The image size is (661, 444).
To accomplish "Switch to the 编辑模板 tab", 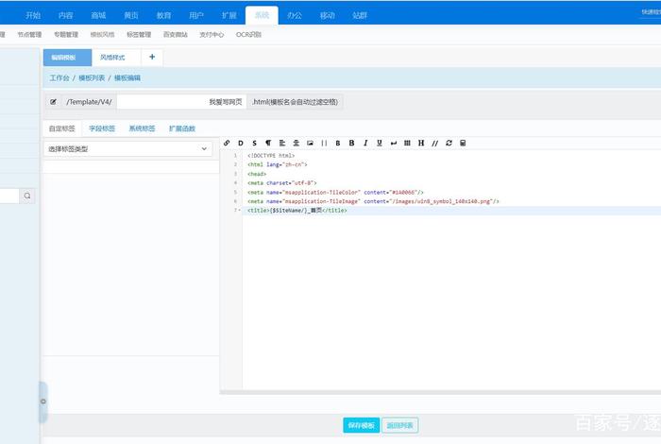I will point(67,58).
